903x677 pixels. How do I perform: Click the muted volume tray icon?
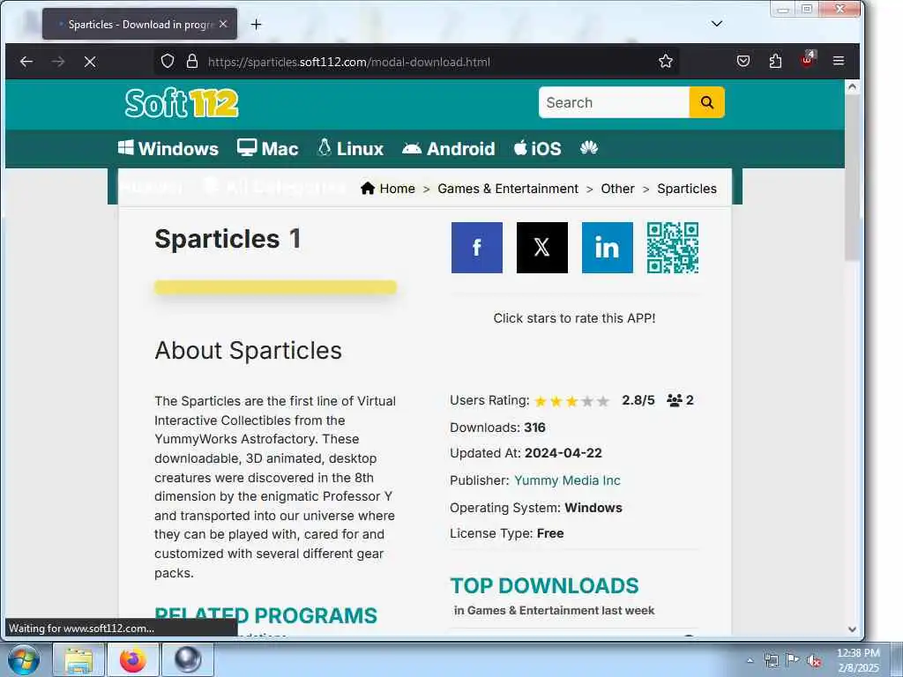tap(814, 660)
